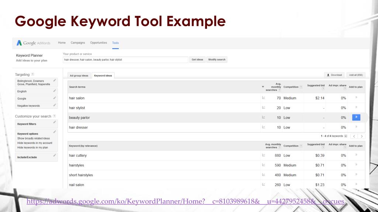This screenshot has width=378, height=212.
Task: Click the blue add-to-plan button for beauty parlor
Action: (356, 117)
